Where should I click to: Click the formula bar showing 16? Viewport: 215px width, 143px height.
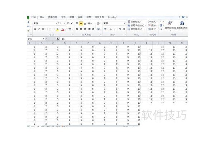click(x=124, y=39)
